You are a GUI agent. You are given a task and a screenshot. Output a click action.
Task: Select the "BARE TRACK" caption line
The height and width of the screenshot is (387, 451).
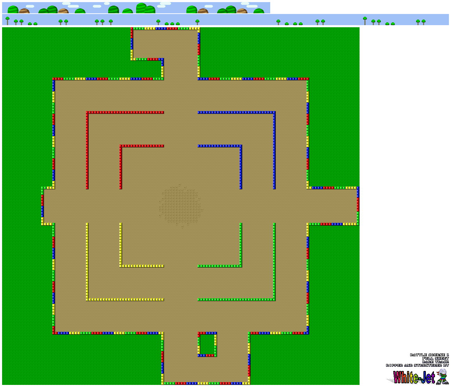pos(436,362)
